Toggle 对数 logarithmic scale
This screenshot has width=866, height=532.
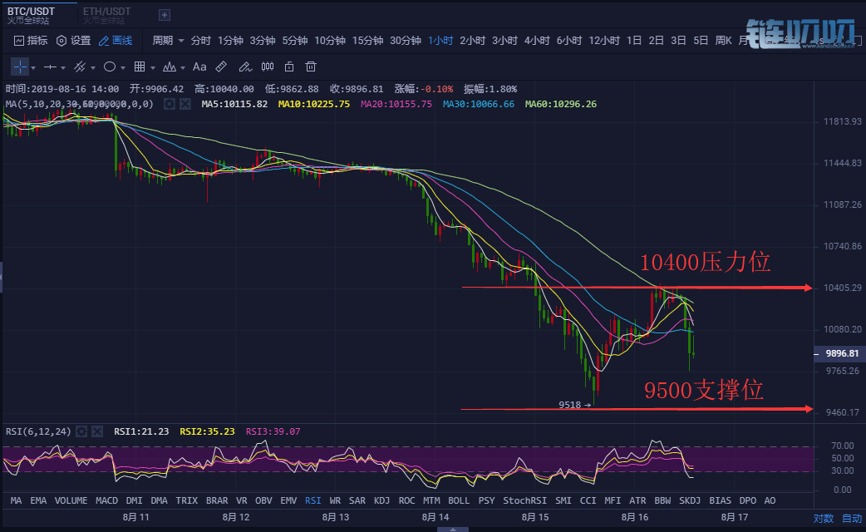click(x=823, y=518)
